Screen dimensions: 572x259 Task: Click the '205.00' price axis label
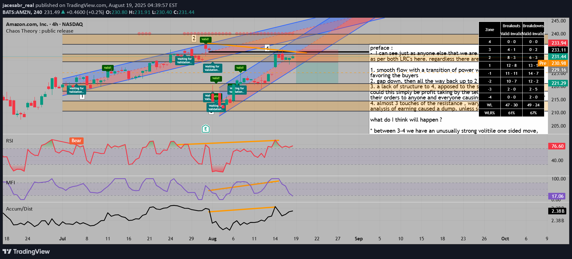[558, 126]
